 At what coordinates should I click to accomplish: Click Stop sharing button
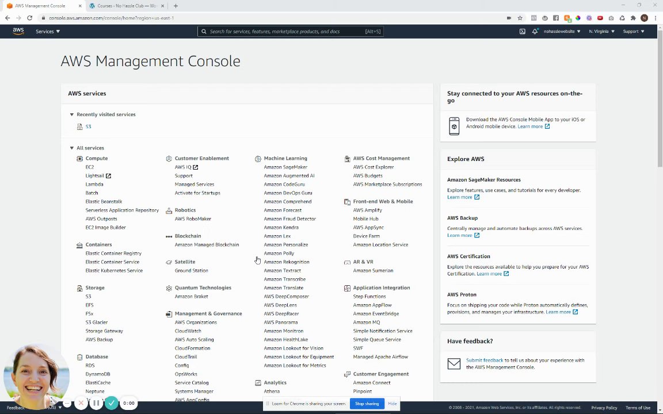367,404
